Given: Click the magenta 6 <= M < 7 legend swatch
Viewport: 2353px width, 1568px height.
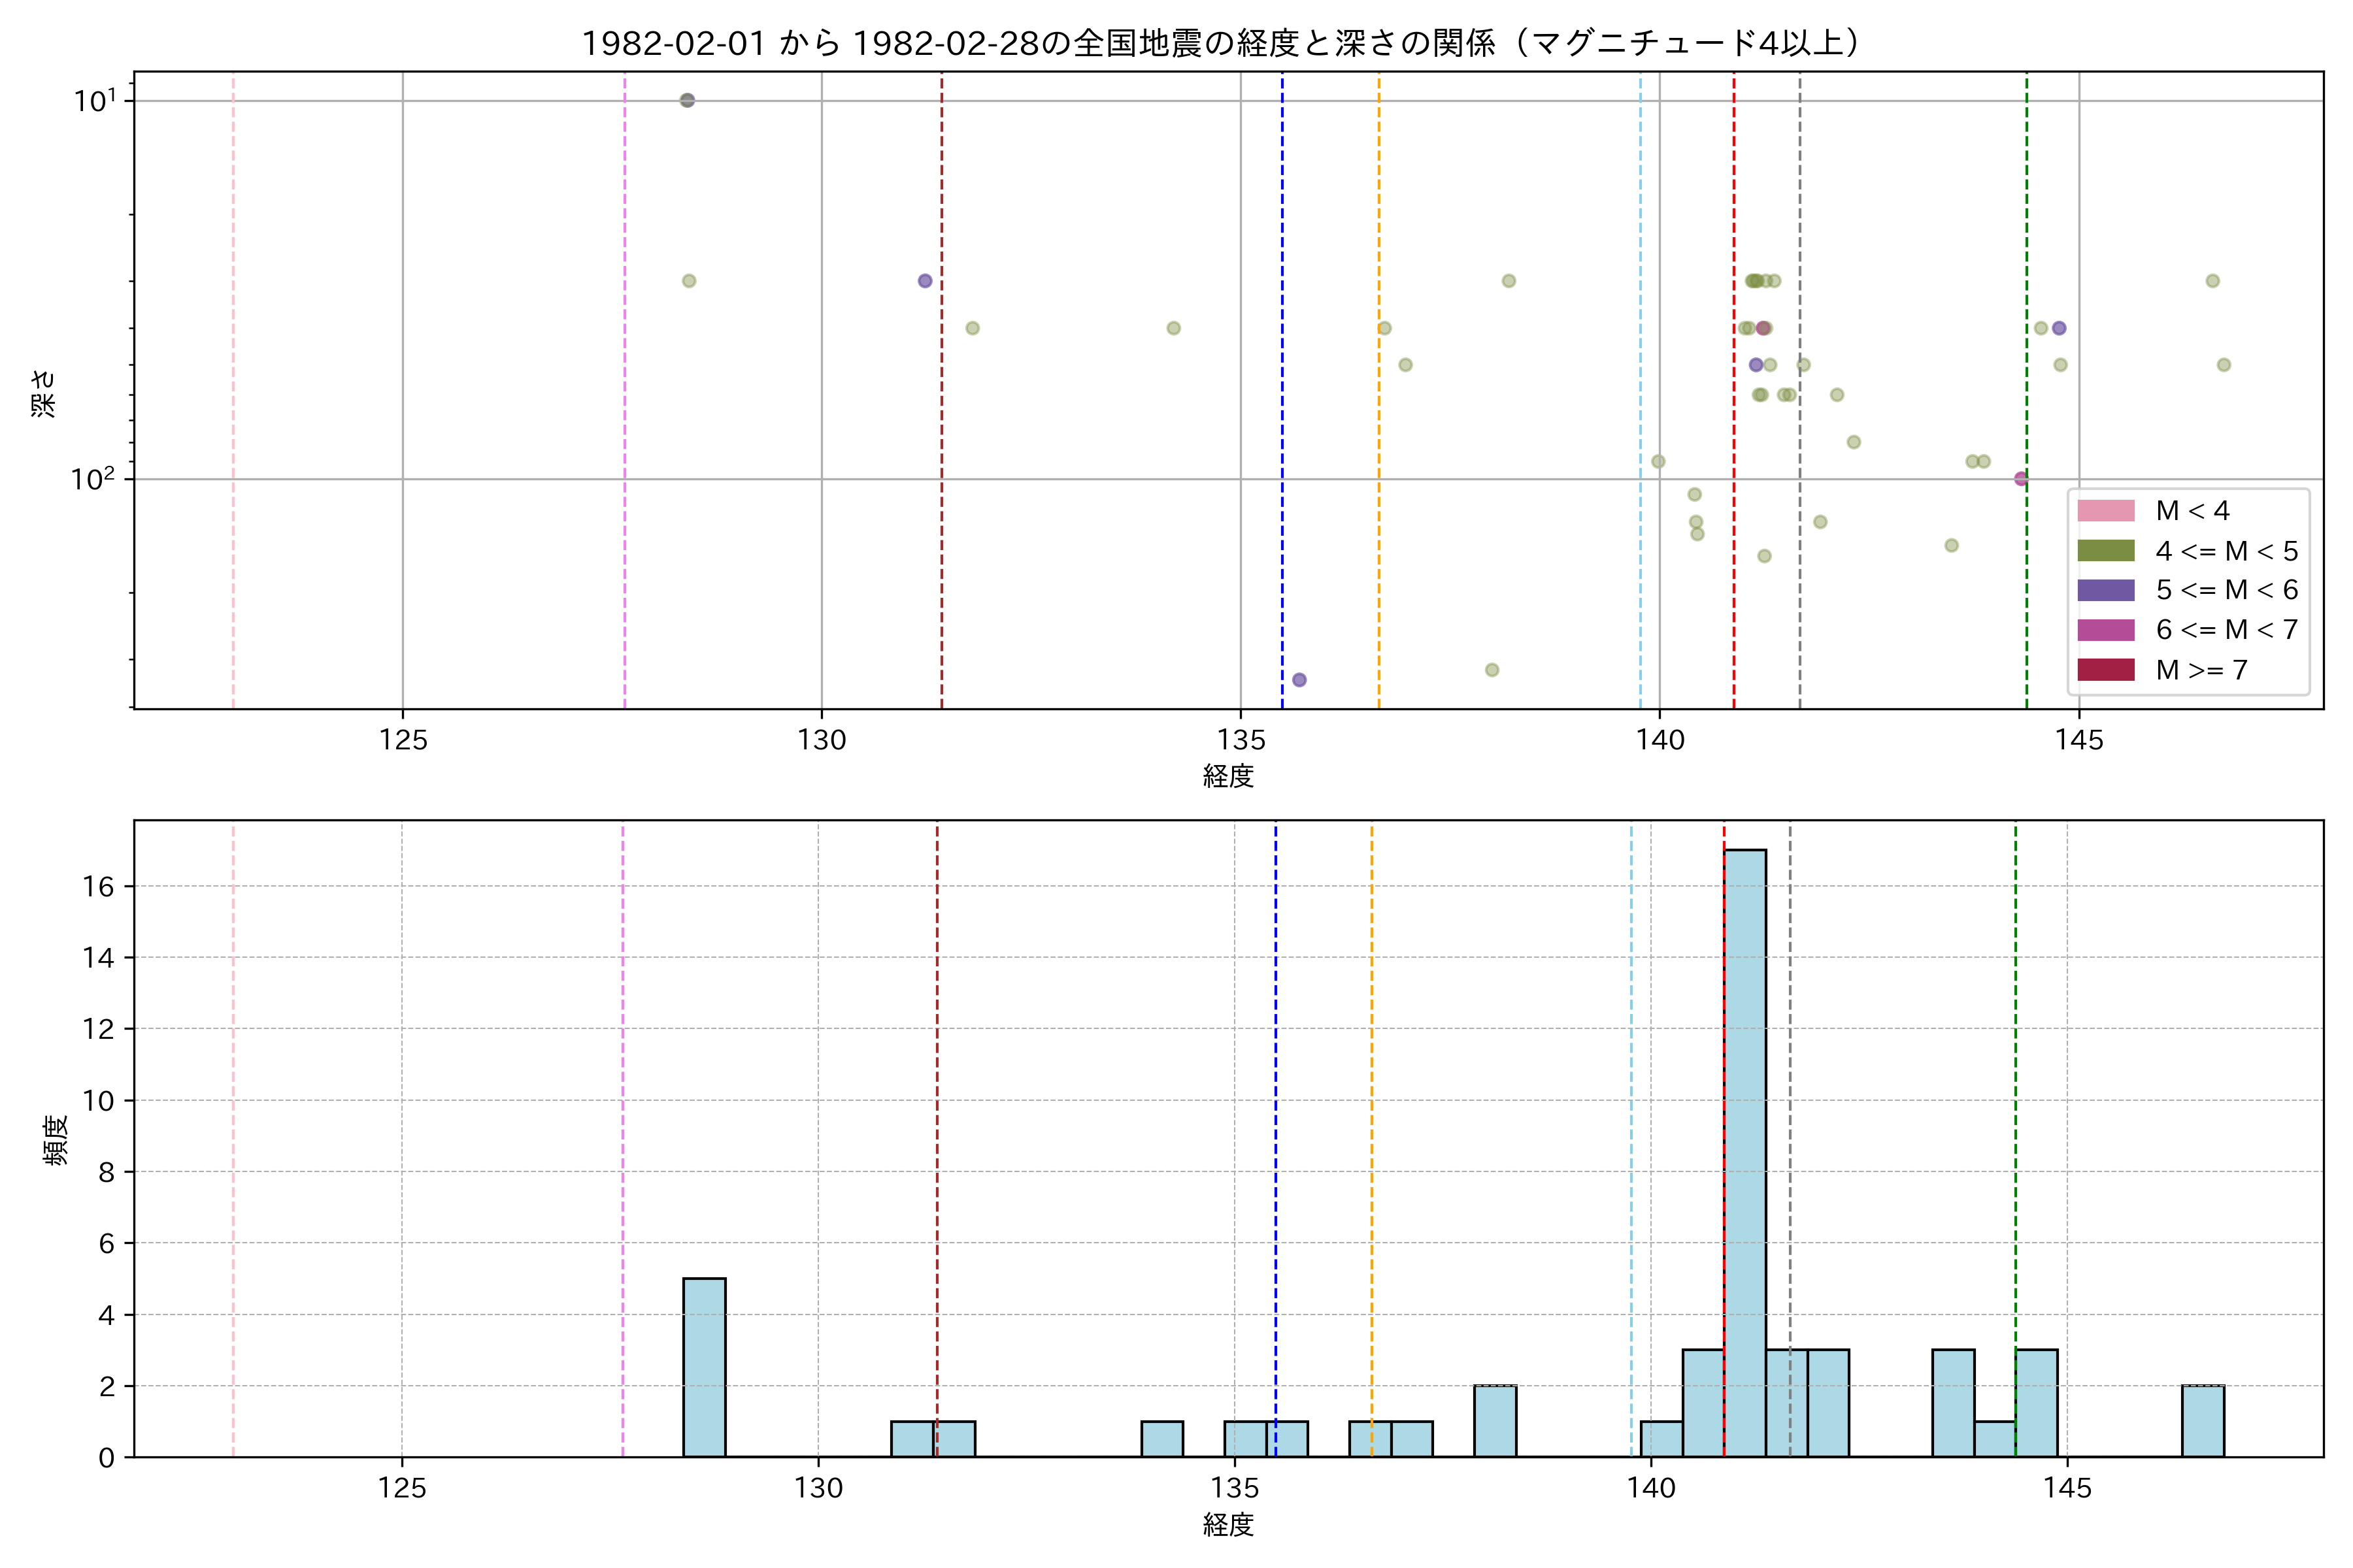Looking at the screenshot, I should point(2106,630).
